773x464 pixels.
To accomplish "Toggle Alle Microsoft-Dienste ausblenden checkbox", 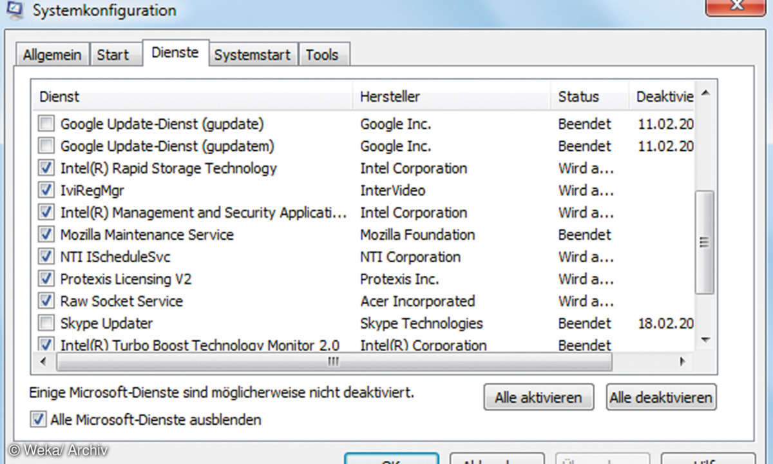I will point(39,420).
